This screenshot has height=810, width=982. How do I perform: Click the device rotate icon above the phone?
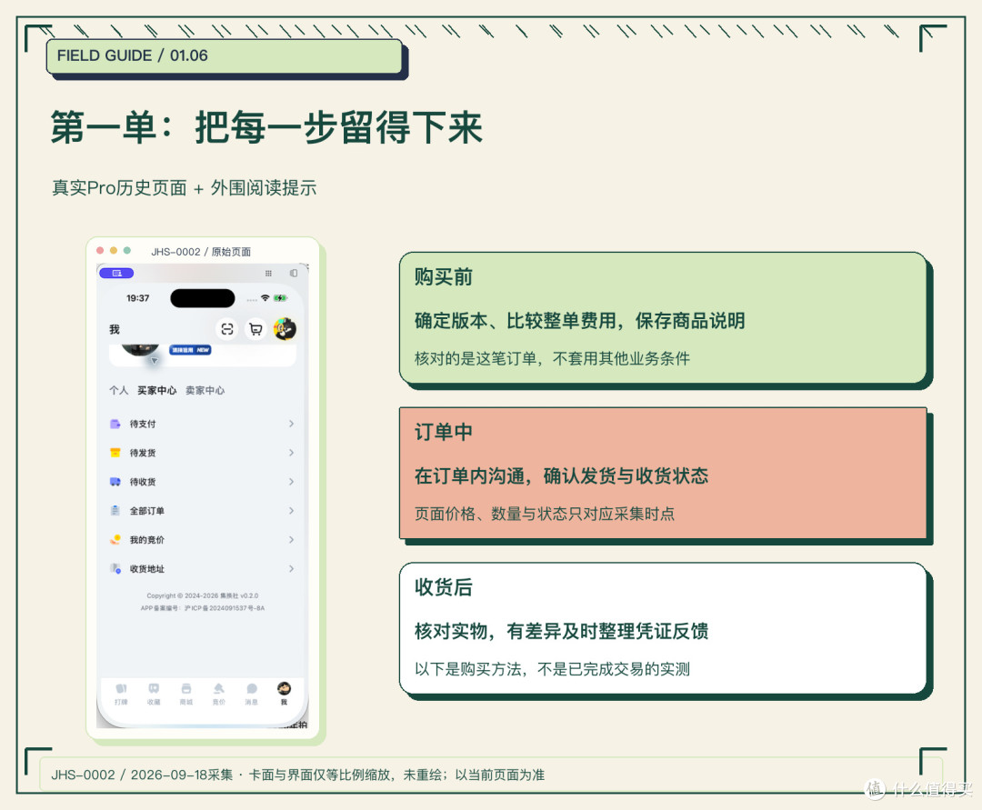tap(293, 273)
